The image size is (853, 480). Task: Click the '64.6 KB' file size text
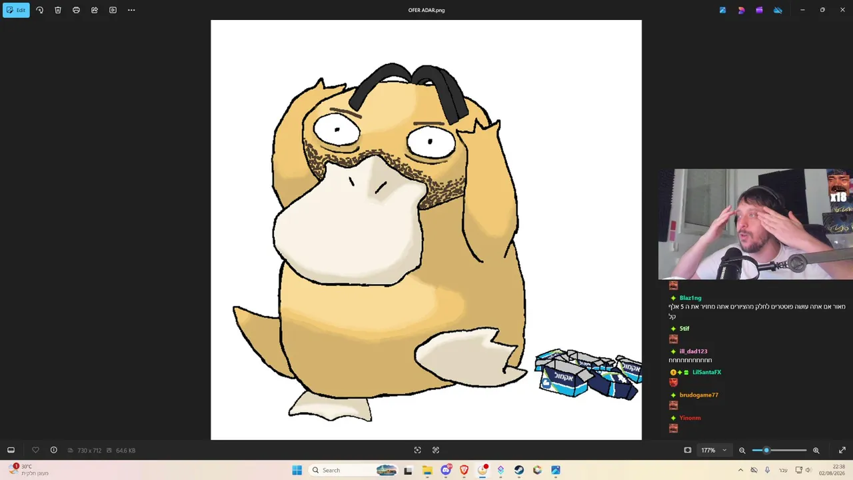pyautogui.click(x=125, y=451)
